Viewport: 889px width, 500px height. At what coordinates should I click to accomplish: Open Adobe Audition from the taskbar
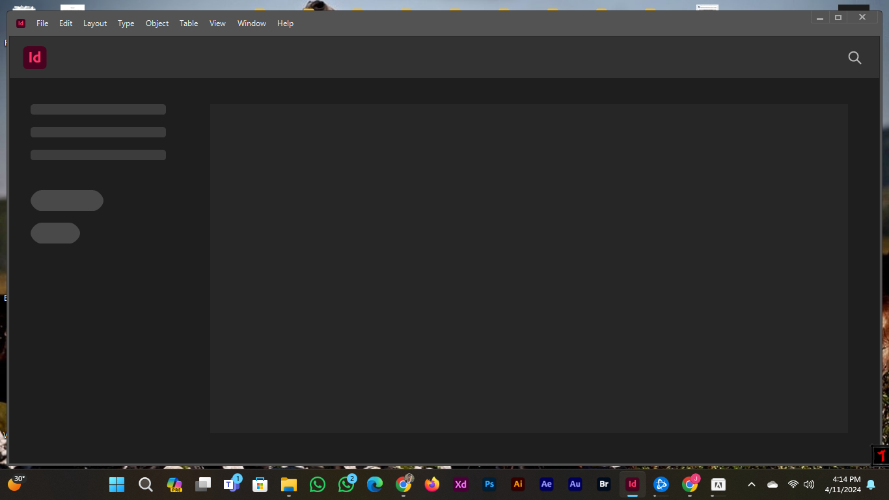tap(575, 484)
